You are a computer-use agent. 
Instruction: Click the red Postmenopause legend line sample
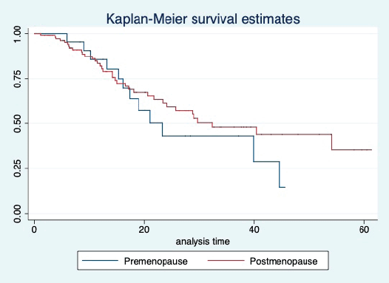(226, 260)
